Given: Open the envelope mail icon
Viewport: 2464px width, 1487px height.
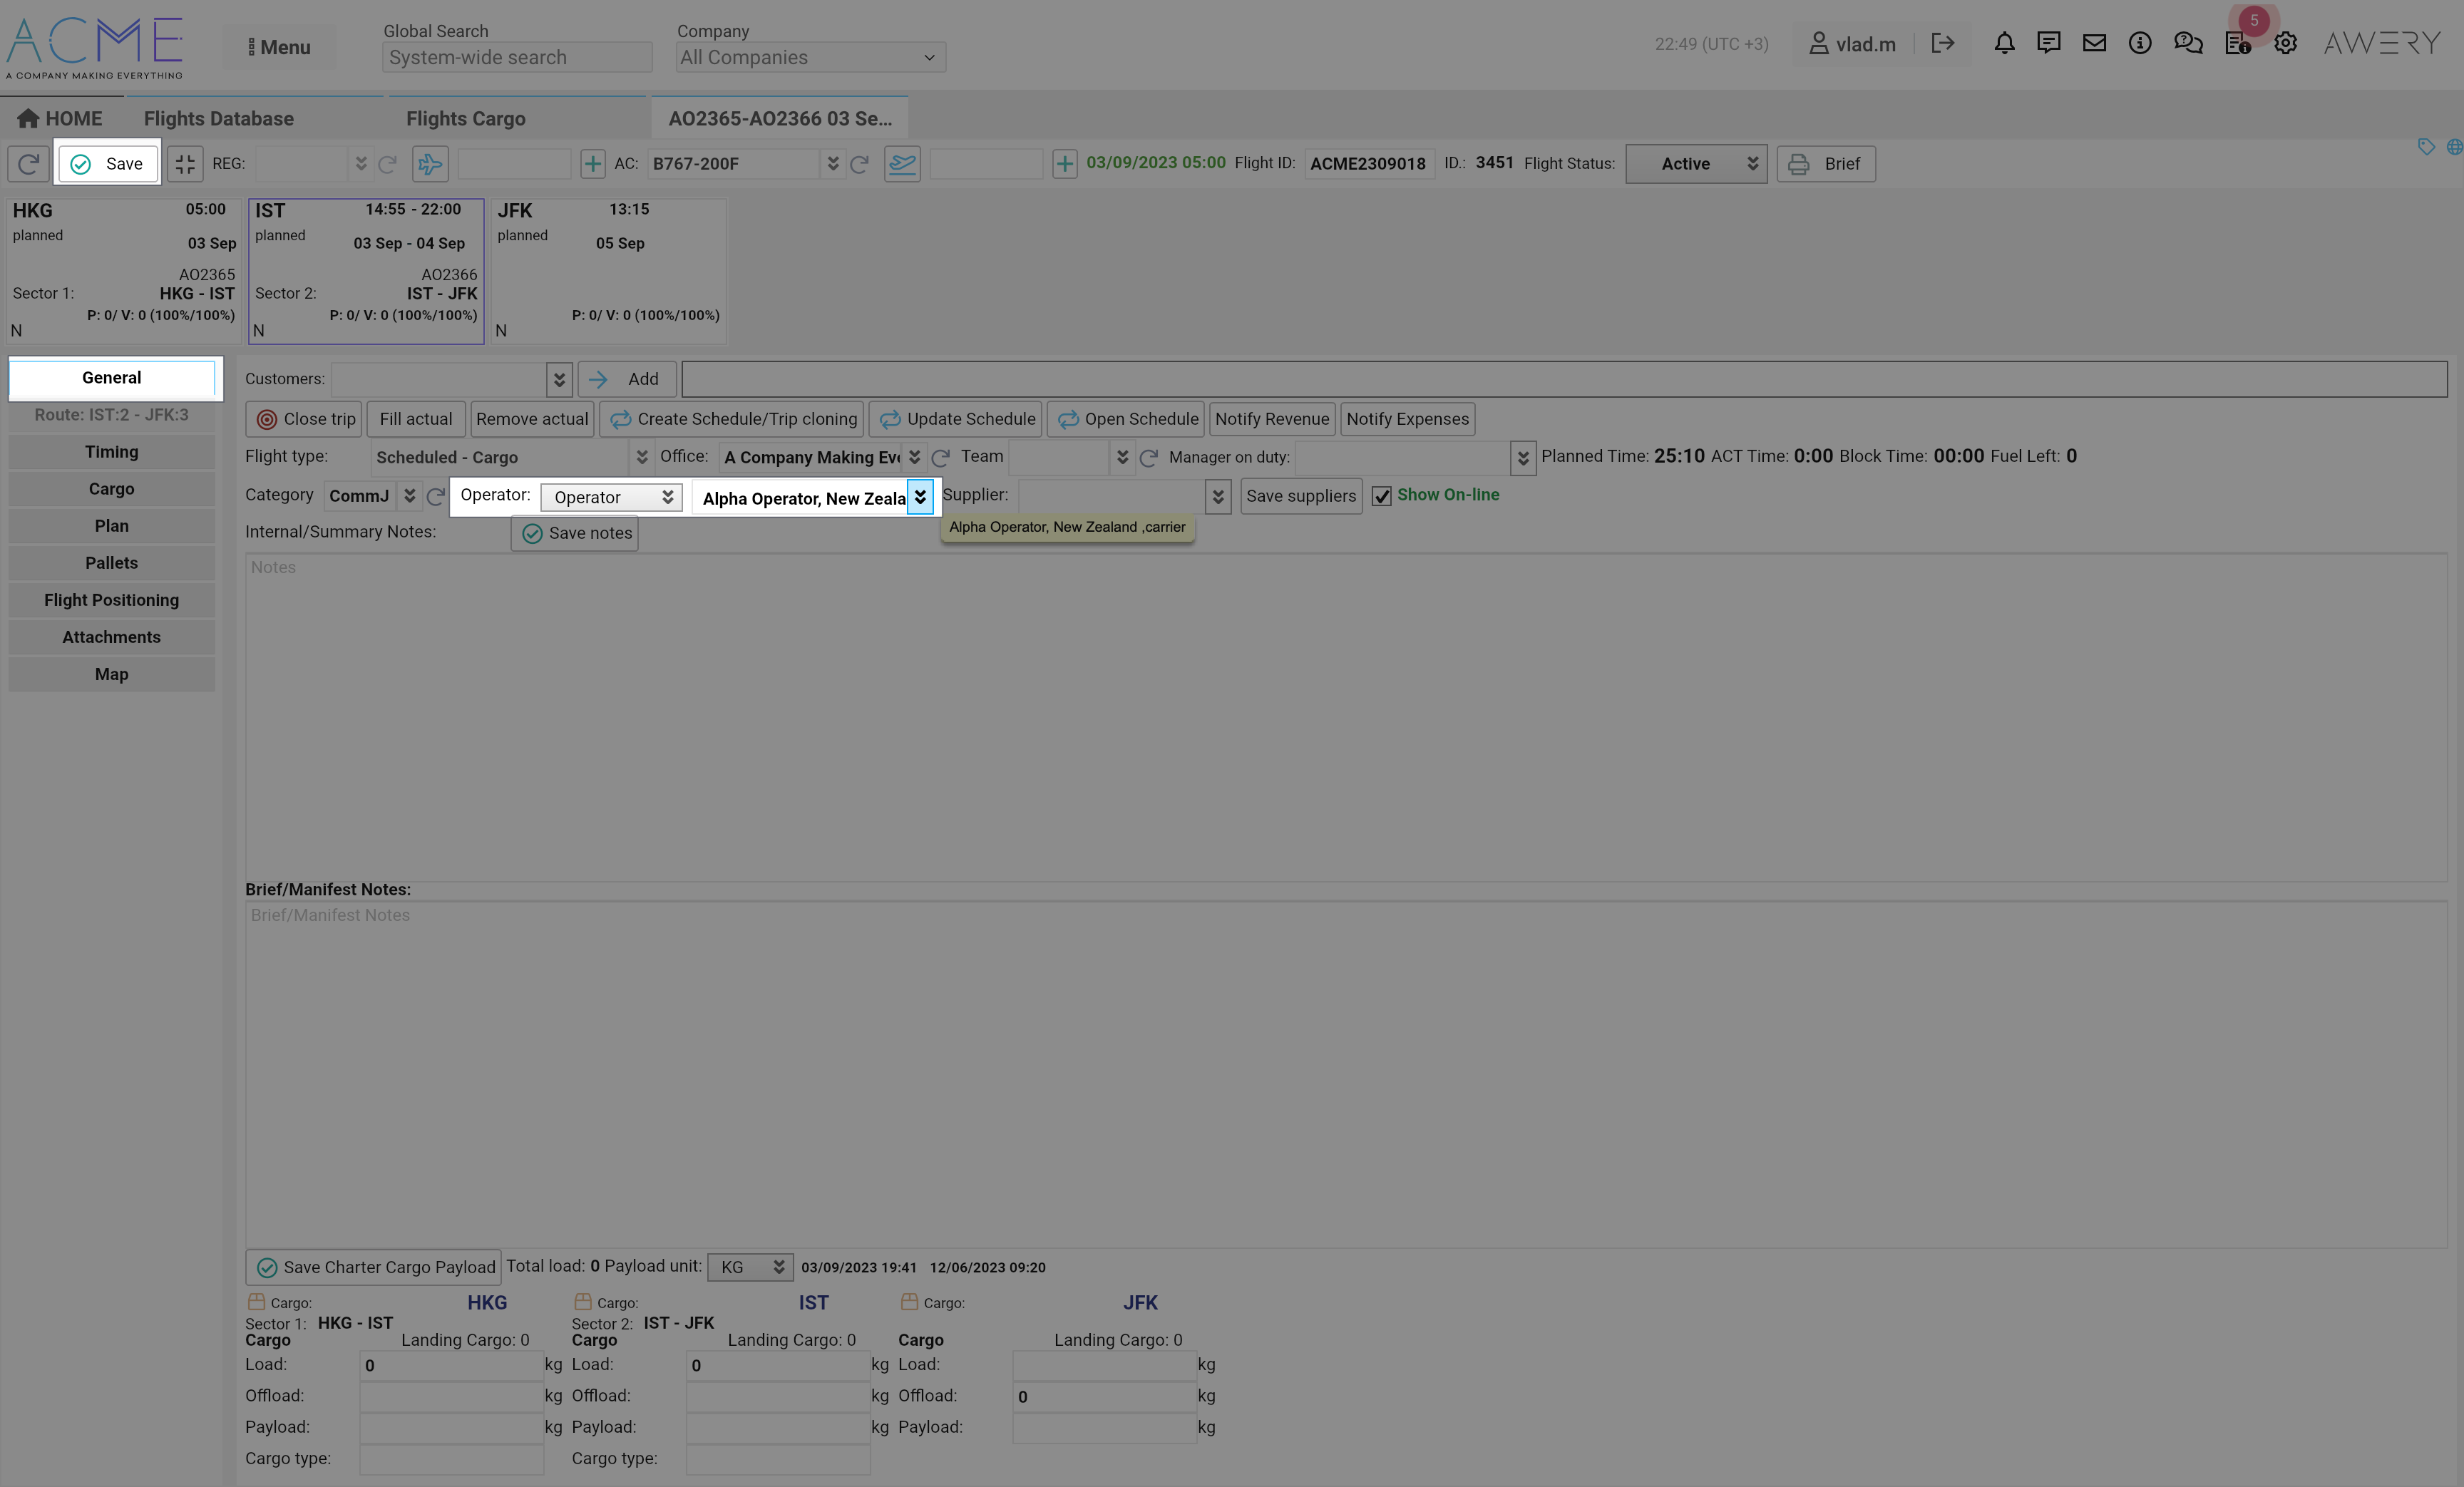Looking at the screenshot, I should coord(2094,43).
